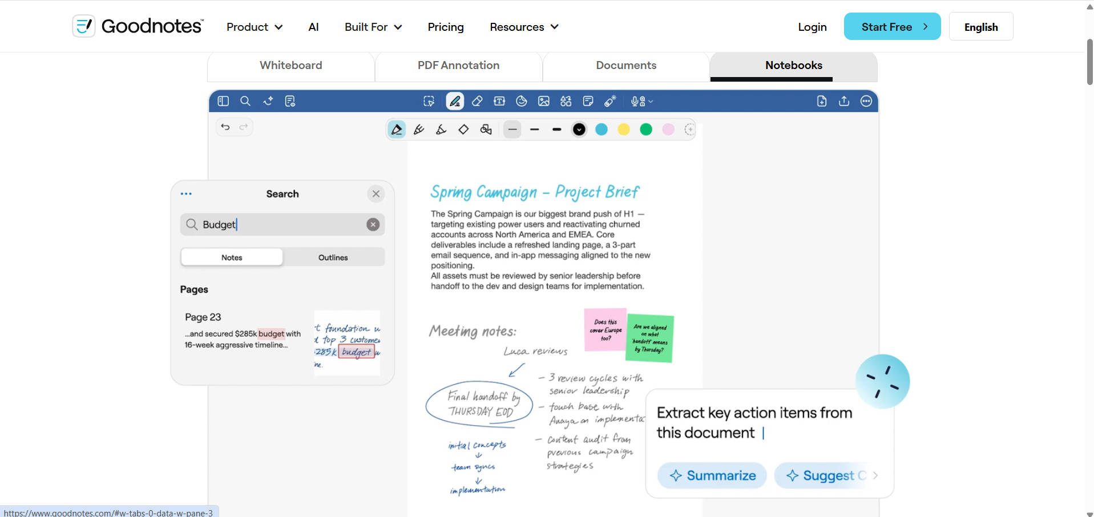Switch search results to Outlines
This screenshot has width=1094, height=517.
coord(333,257)
